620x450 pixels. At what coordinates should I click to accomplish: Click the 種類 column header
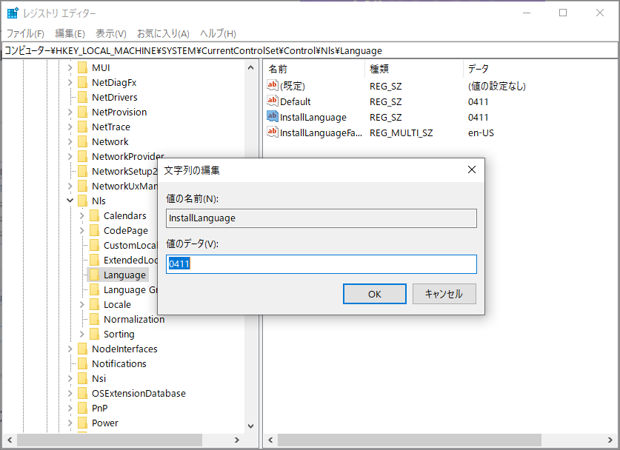coord(413,69)
